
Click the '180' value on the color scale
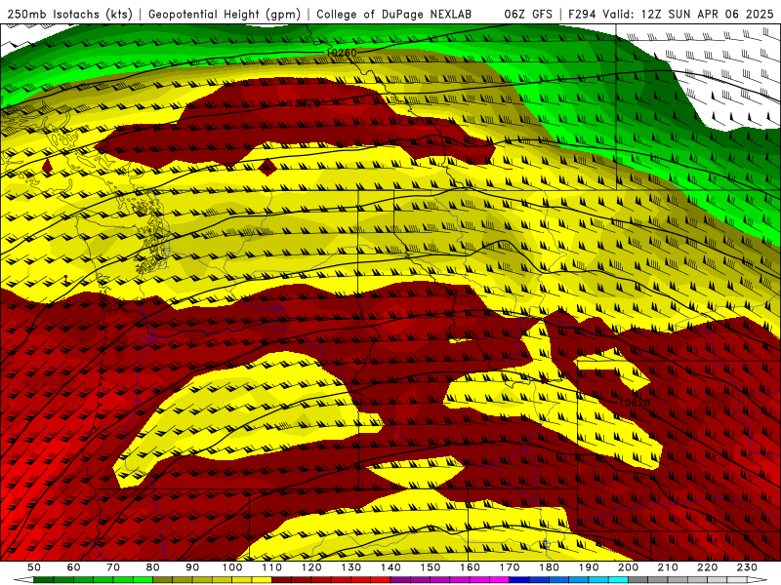click(x=549, y=567)
